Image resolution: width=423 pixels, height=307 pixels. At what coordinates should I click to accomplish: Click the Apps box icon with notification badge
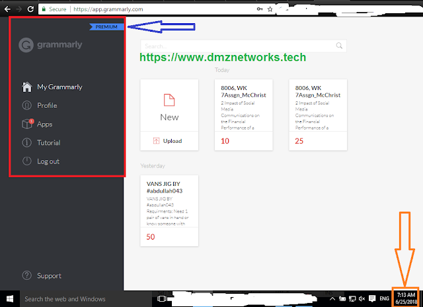[28, 124]
